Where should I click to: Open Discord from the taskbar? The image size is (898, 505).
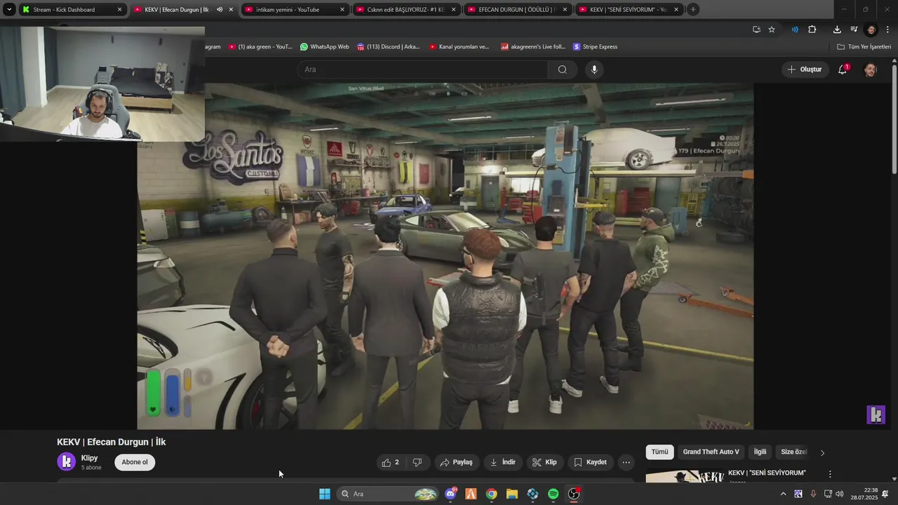pos(450,494)
